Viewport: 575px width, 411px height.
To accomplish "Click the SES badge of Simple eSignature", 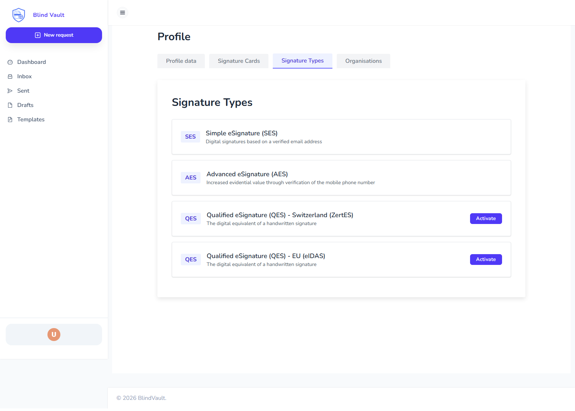I will click(190, 136).
